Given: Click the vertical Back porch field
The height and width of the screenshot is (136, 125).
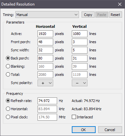Looking at the screenshot, I should click(80, 58).
